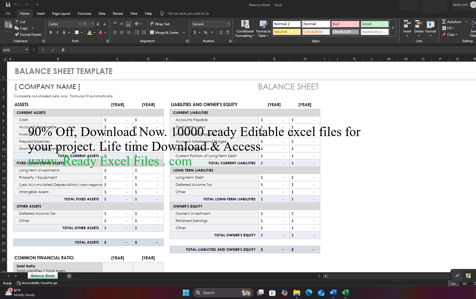Open the General number format dropdown
This screenshot has width=476, height=299.
coord(228,24)
